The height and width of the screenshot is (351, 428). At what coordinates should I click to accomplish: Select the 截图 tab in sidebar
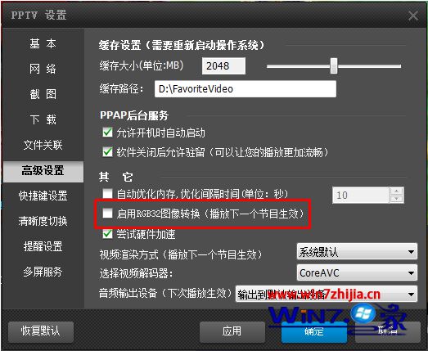click(x=43, y=94)
